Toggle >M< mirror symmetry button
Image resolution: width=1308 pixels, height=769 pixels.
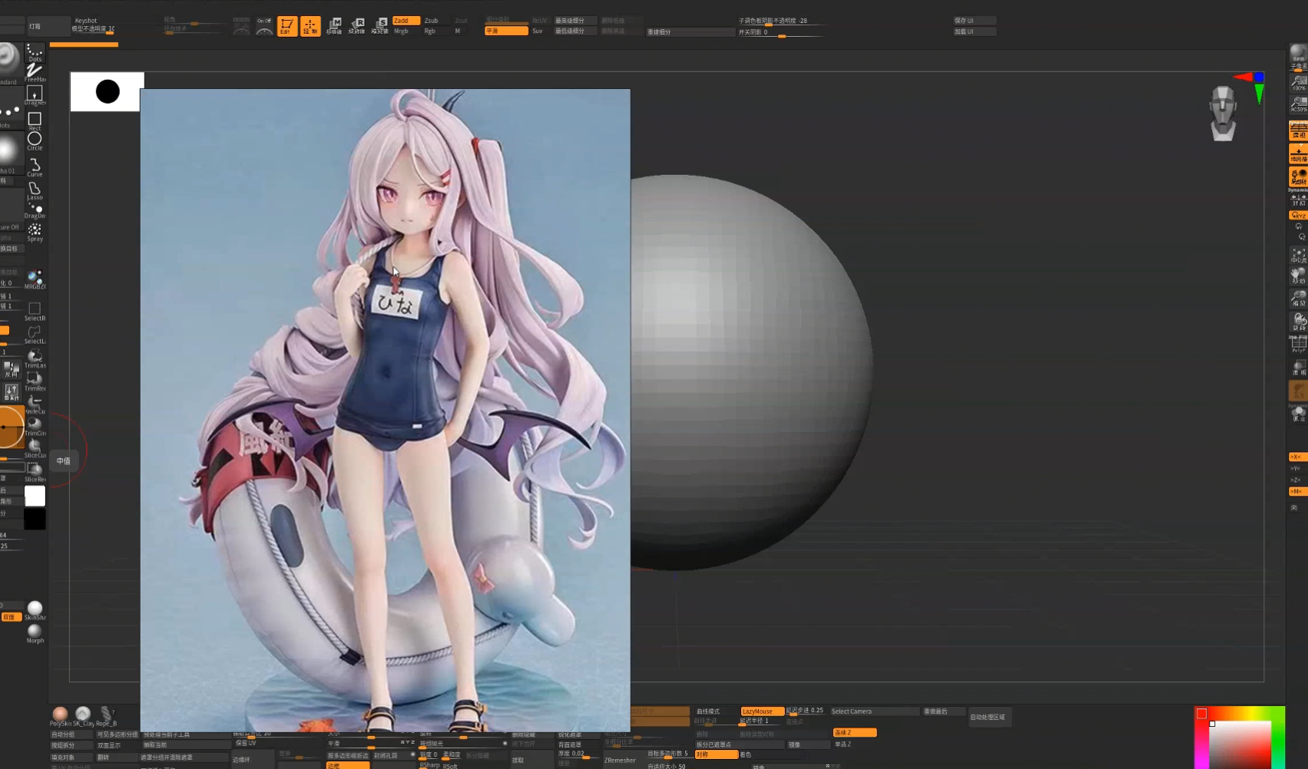coord(1297,491)
